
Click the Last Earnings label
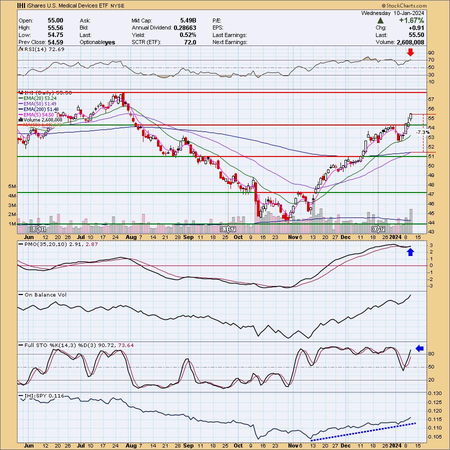click(x=229, y=35)
